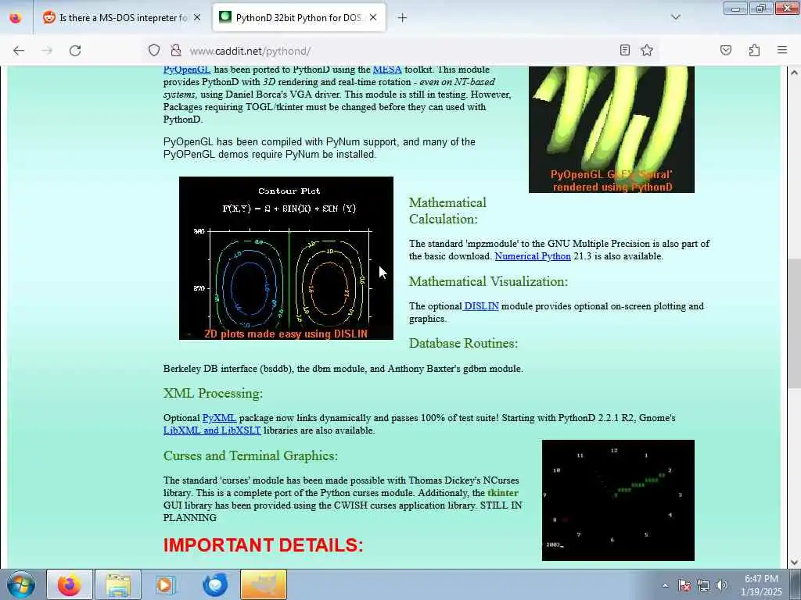801x600 pixels.
Task: Open the extensions puzzle icon
Action: [x=754, y=50]
